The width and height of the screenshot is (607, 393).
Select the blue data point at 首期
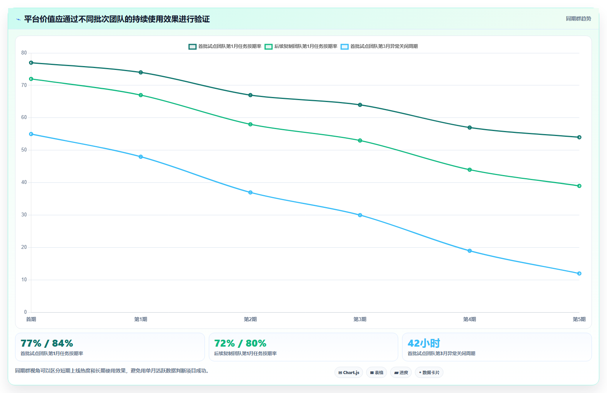click(x=31, y=134)
